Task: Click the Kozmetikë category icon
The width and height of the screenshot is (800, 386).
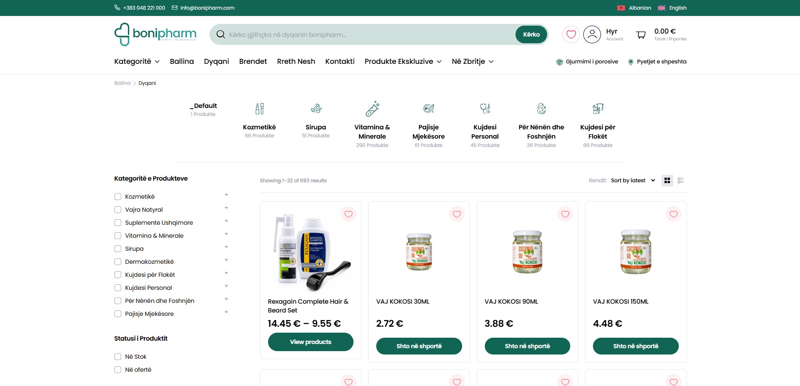Action: [x=260, y=109]
